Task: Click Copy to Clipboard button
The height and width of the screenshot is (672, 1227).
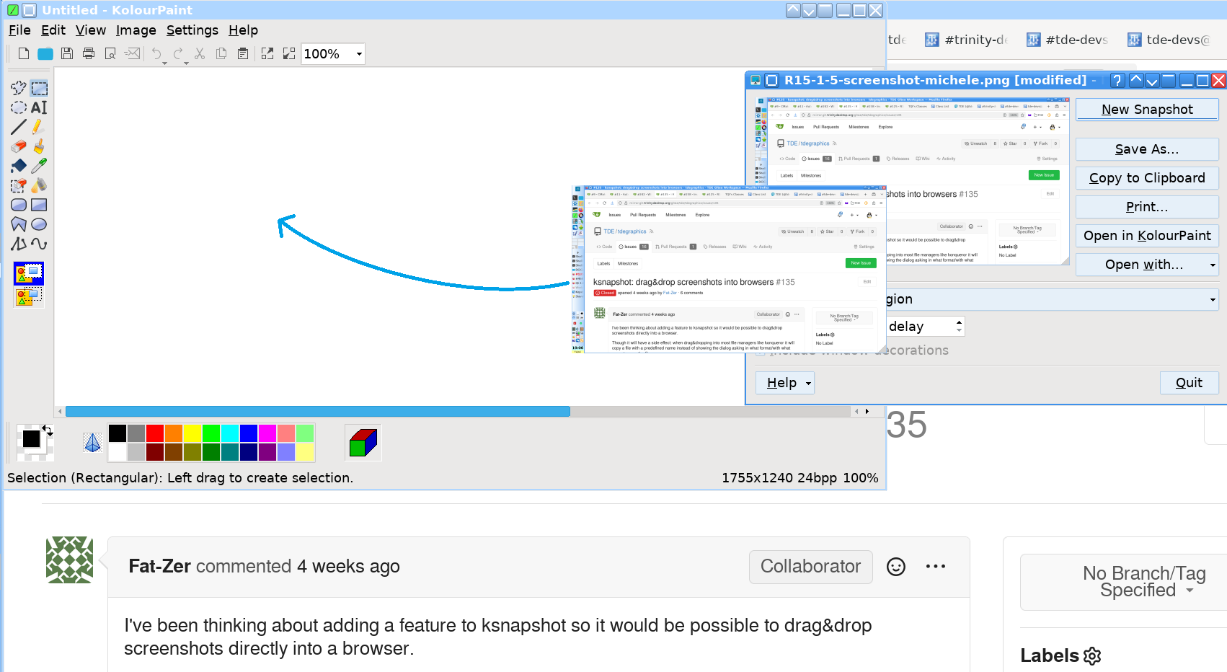Action: pos(1147,178)
